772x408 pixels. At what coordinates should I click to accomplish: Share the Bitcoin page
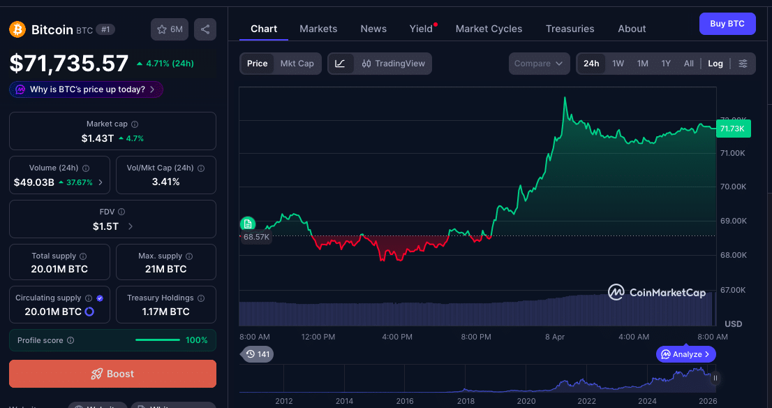tap(205, 29)
